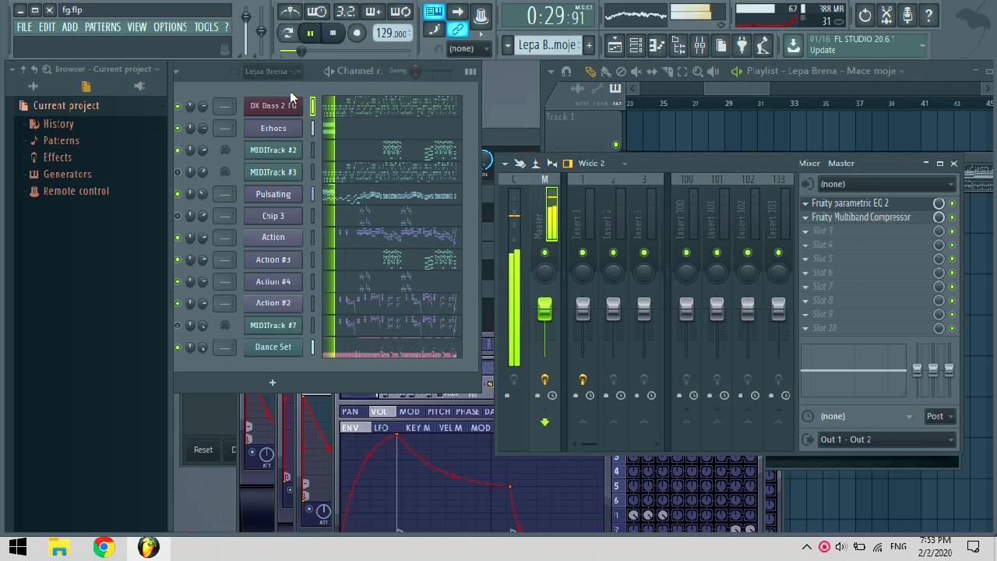Open the Out 1 - Out 2 output dropdown

[x=886, y=439]
